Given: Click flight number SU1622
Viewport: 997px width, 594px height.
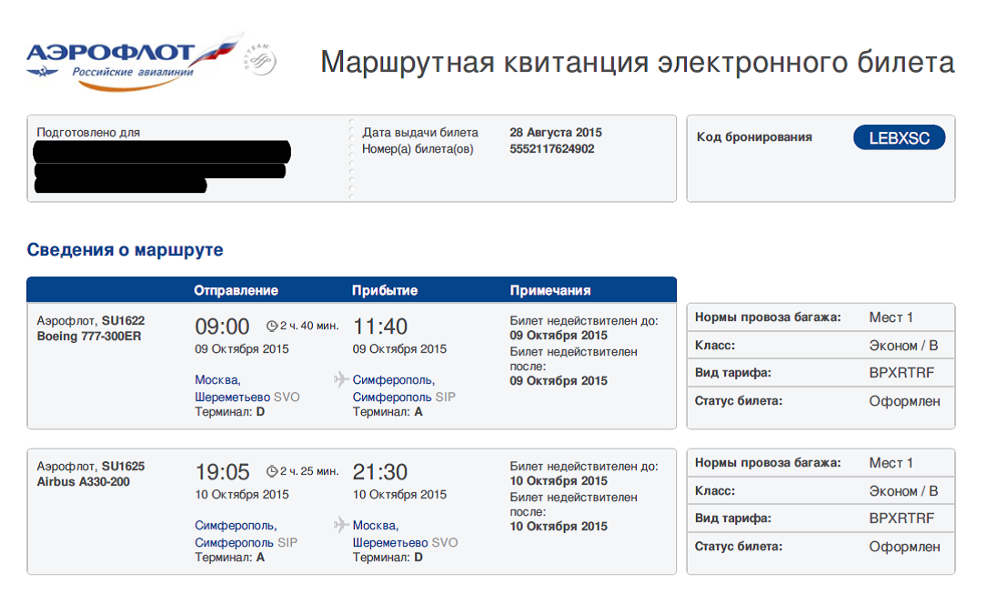Looking at the screenshot, I should 124,320.
